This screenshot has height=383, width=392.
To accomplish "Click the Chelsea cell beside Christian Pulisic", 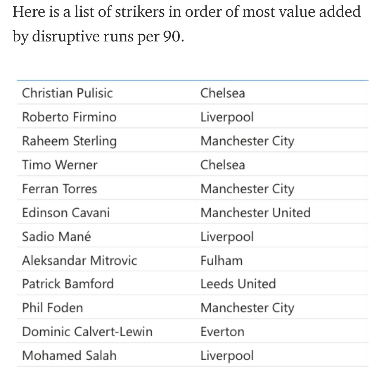I will (223, 93).
